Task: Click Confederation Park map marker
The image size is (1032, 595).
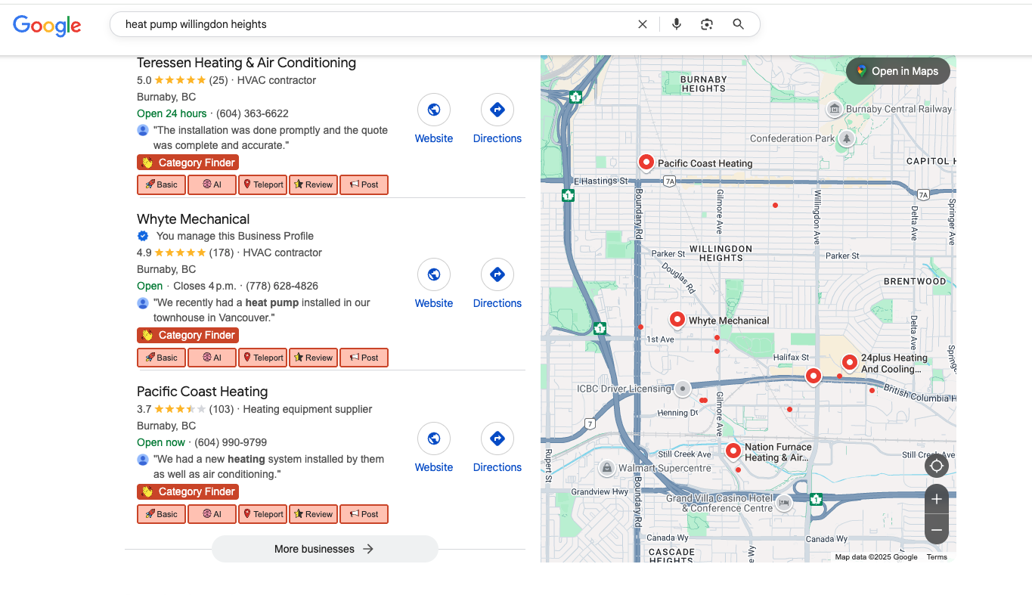Action: pyautogui.click(x=847, y=138)
